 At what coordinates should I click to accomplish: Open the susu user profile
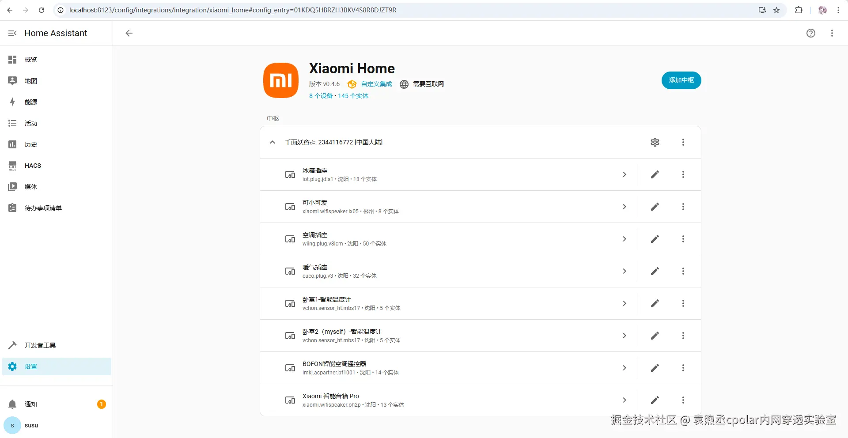click(x=57, y=425)
